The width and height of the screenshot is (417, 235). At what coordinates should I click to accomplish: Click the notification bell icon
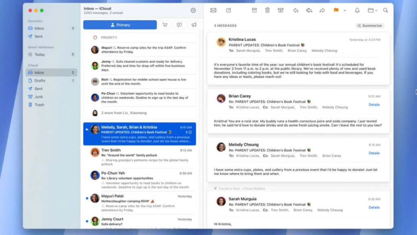[357, 10]
